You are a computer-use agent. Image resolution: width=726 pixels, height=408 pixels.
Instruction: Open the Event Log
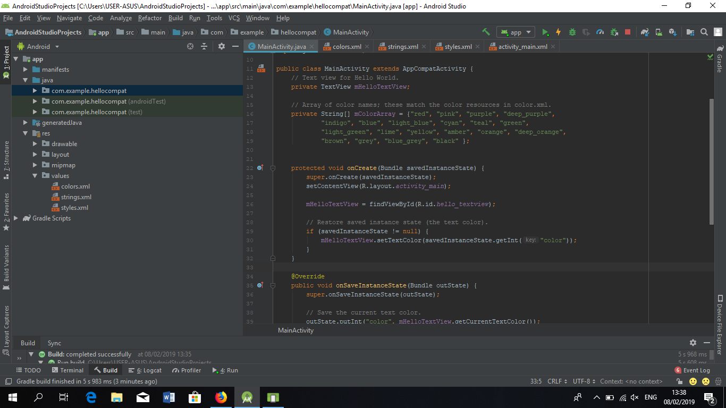coord(693,370)
